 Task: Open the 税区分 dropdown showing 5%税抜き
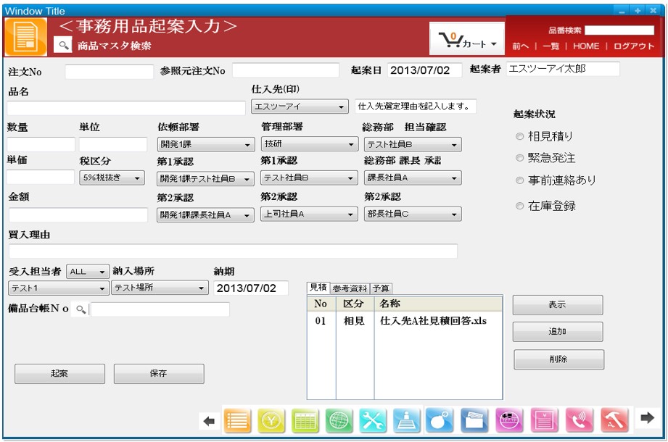click(112, 178)
